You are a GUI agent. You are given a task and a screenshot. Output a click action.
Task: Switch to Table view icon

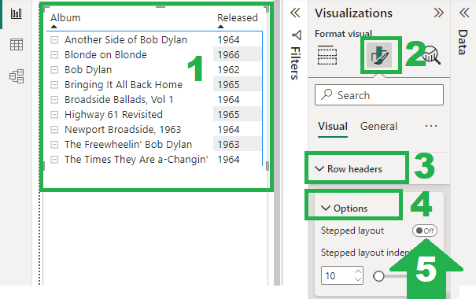17,45
